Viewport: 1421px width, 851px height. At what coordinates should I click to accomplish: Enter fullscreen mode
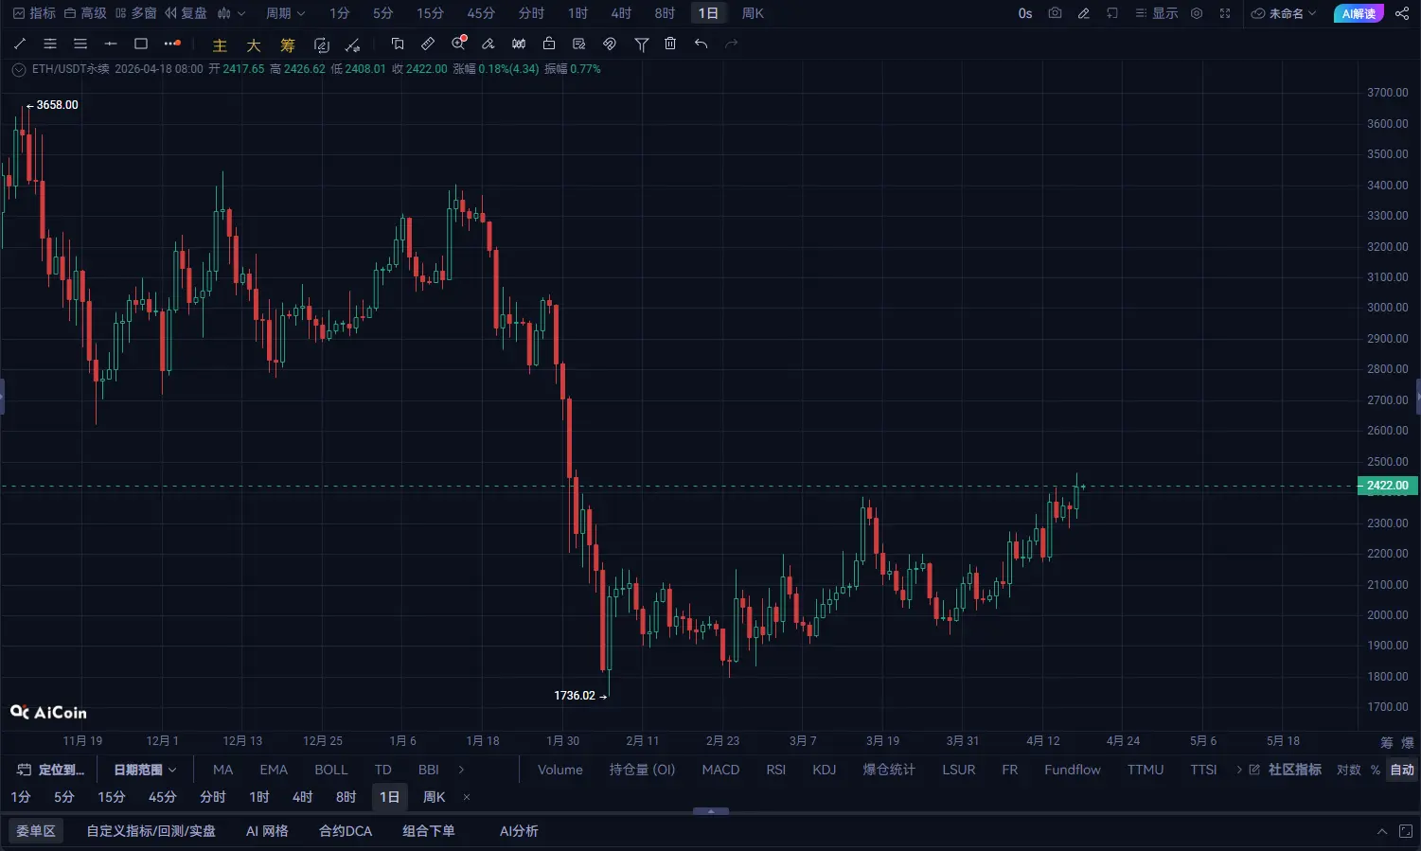1225,13
